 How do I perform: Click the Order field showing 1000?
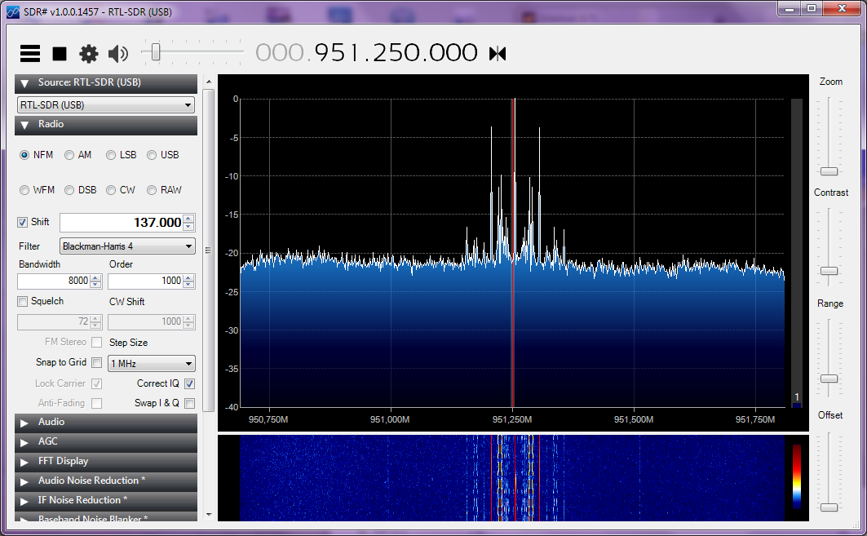[145, 281]
